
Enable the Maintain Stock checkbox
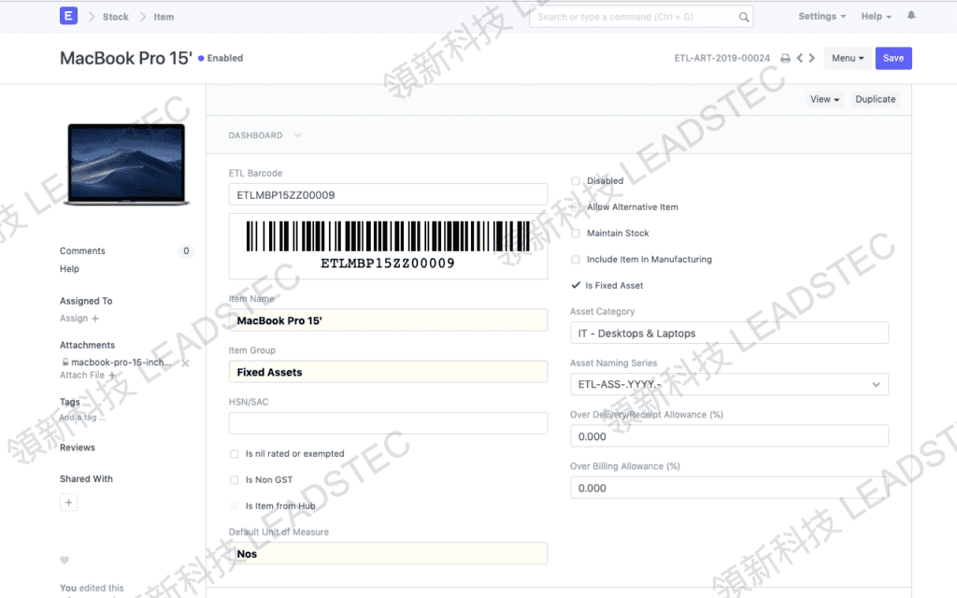578,233
